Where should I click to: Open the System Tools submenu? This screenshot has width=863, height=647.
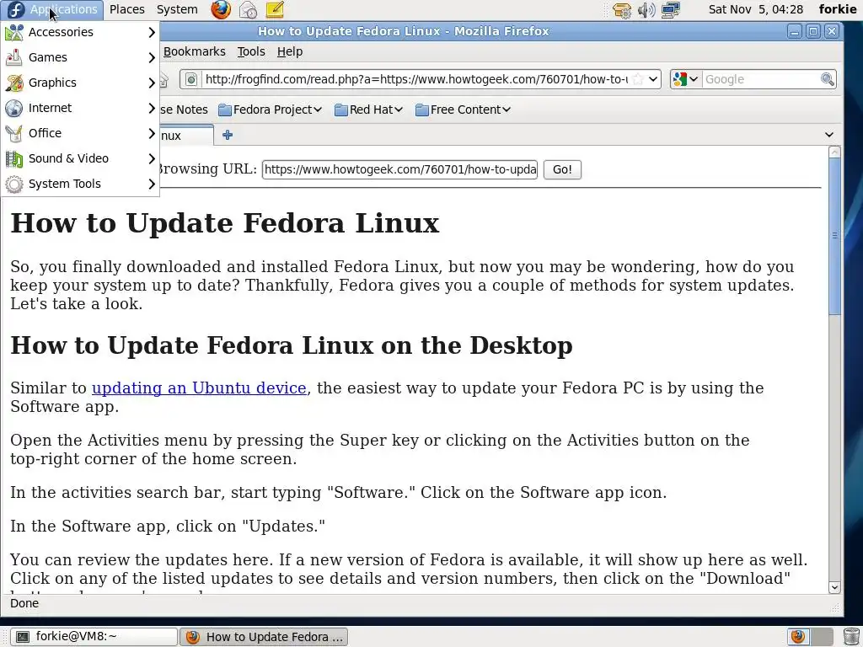80,184
